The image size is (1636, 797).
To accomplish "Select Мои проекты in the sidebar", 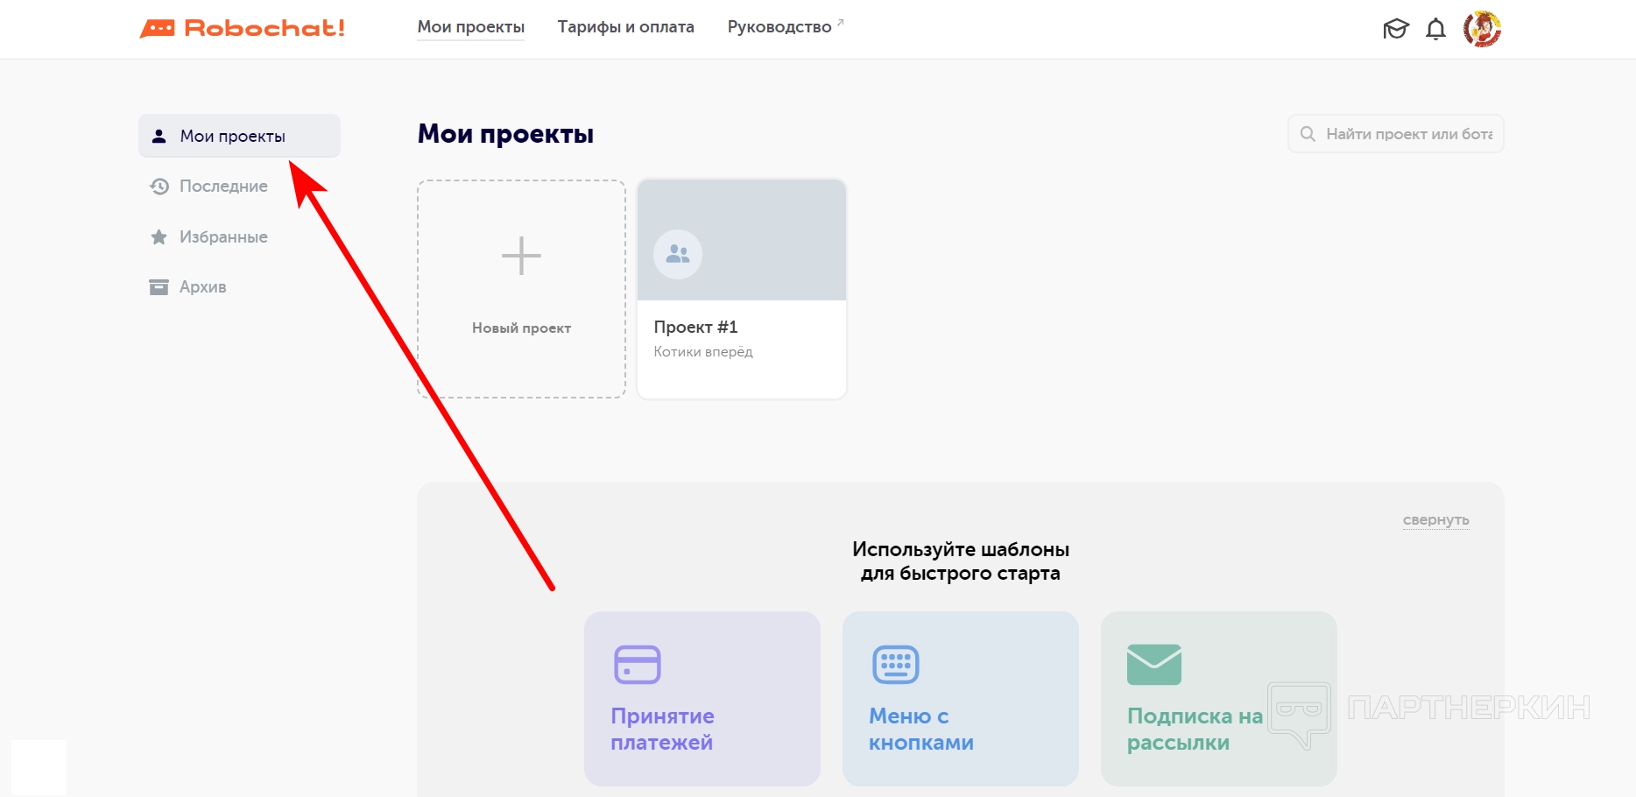I will pyautogui.click(x=232, y=137).
